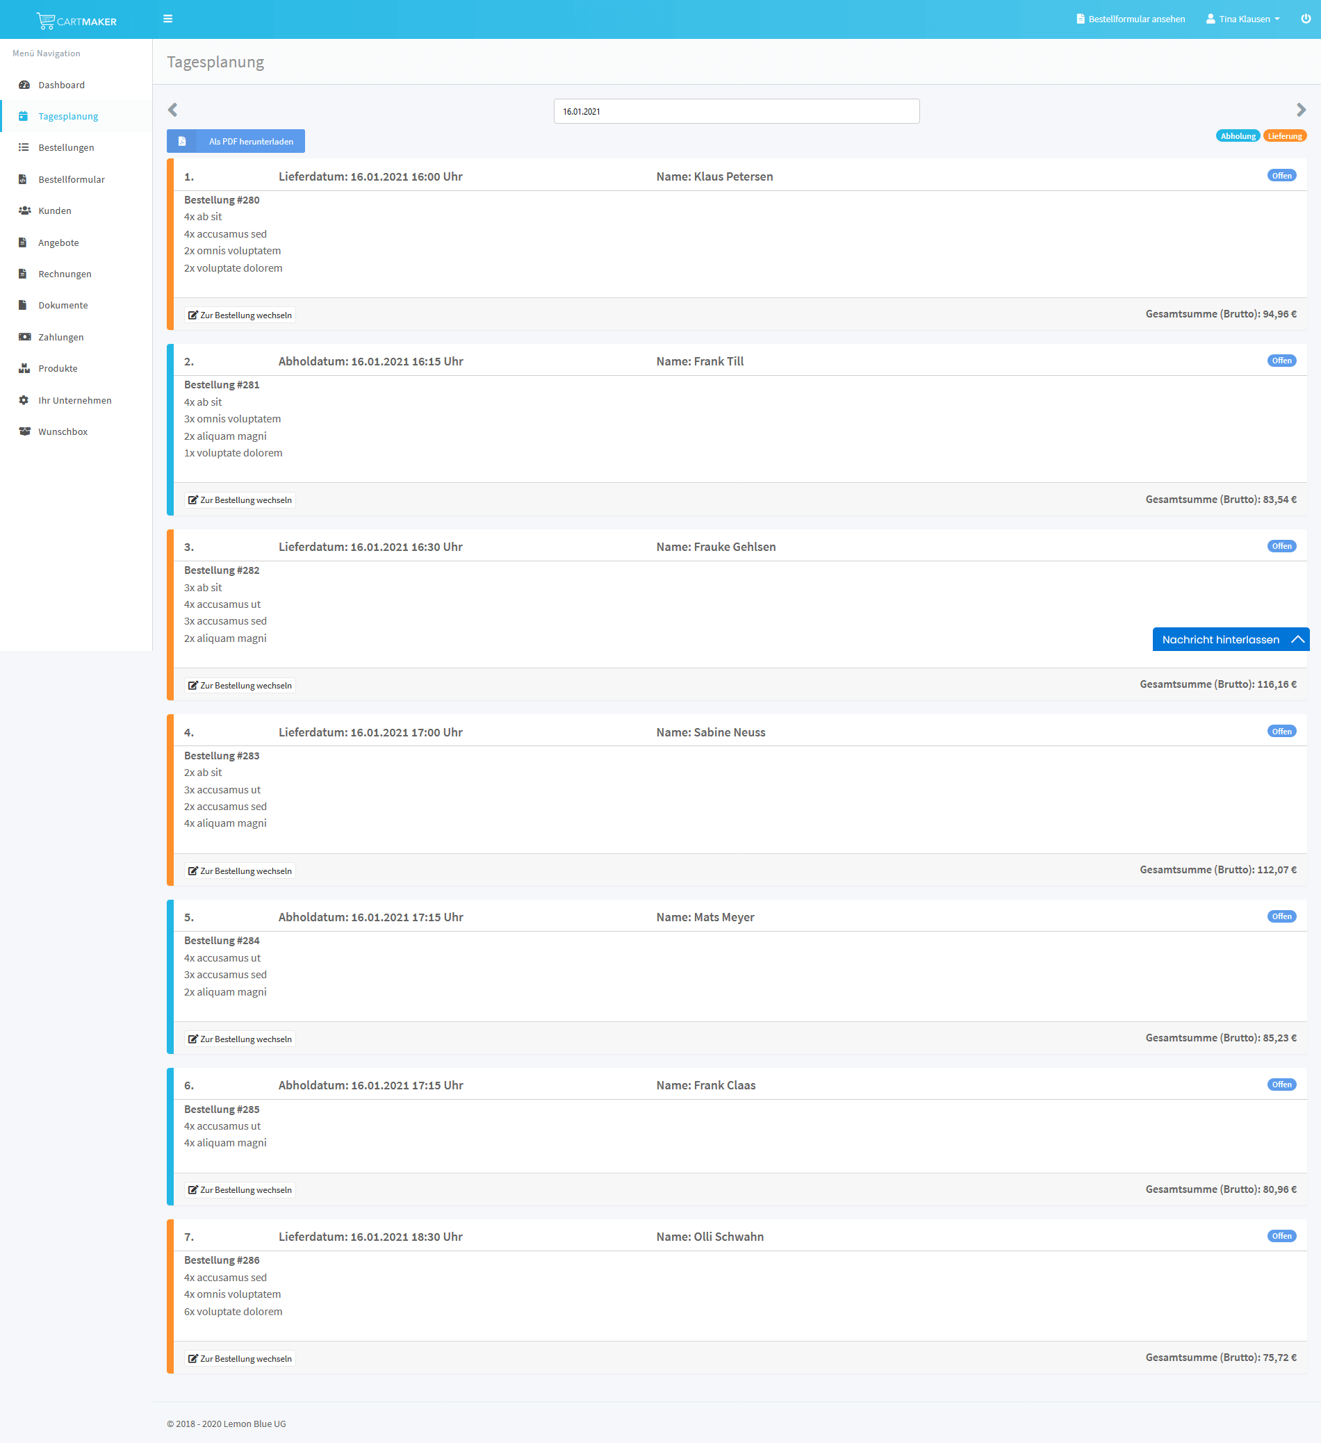Toggle the Abholung filter badge
This screenshot has height=1443, width=1321.
pos(1237,136)
